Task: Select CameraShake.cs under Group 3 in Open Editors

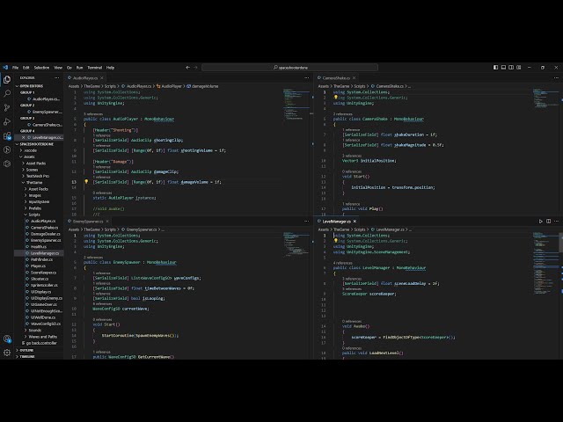Action: pyautogui.click(x=39, y=125)
